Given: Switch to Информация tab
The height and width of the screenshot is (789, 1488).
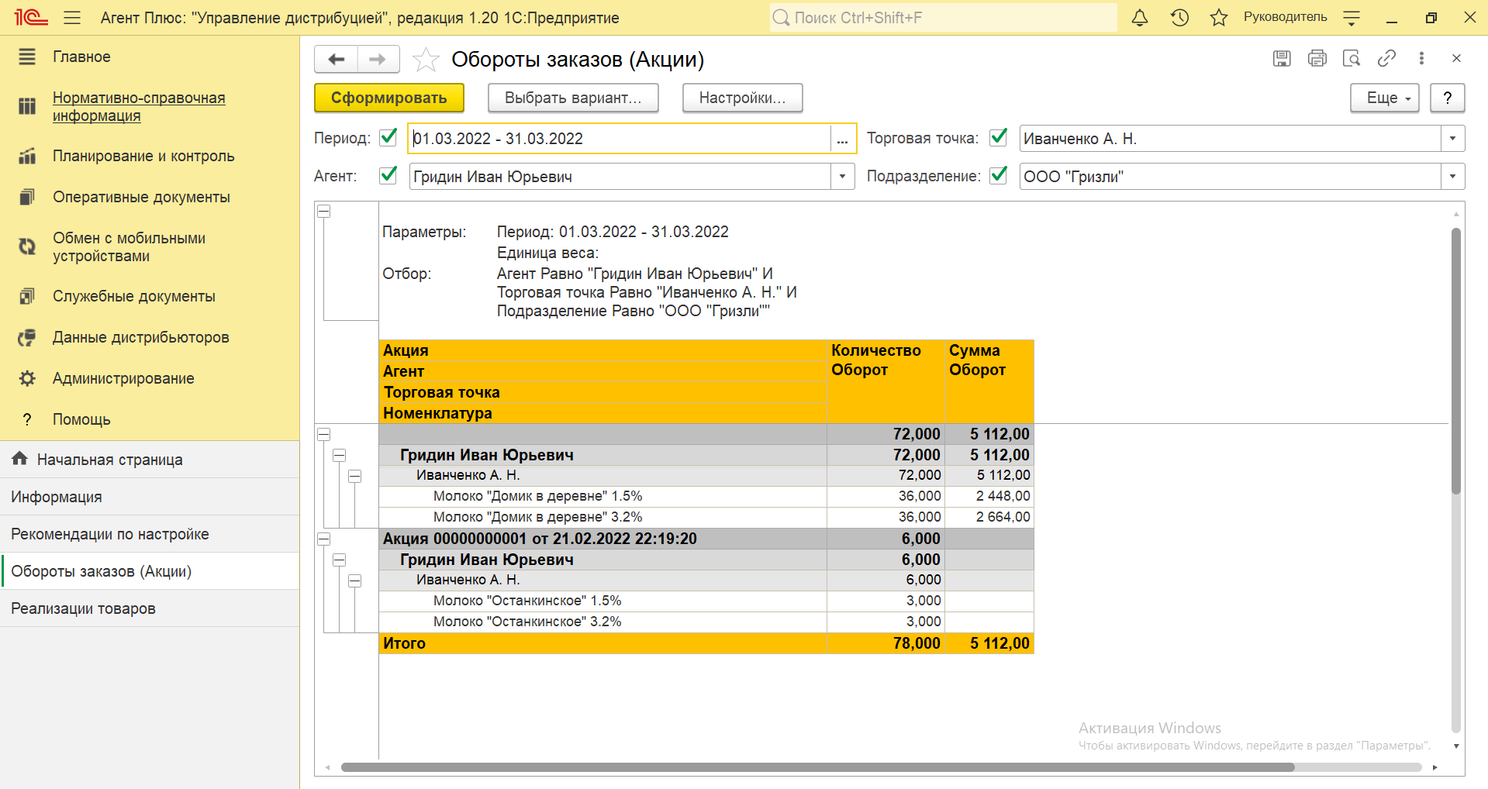Looking at the screenshot, I should click(x=150, y=497).
